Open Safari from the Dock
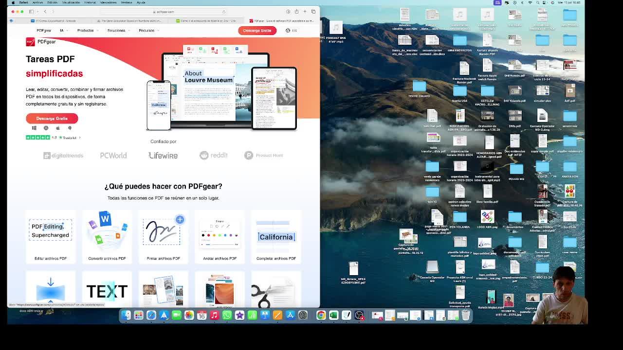This screenshot has width=623, height=350. [x=151, y=315]
